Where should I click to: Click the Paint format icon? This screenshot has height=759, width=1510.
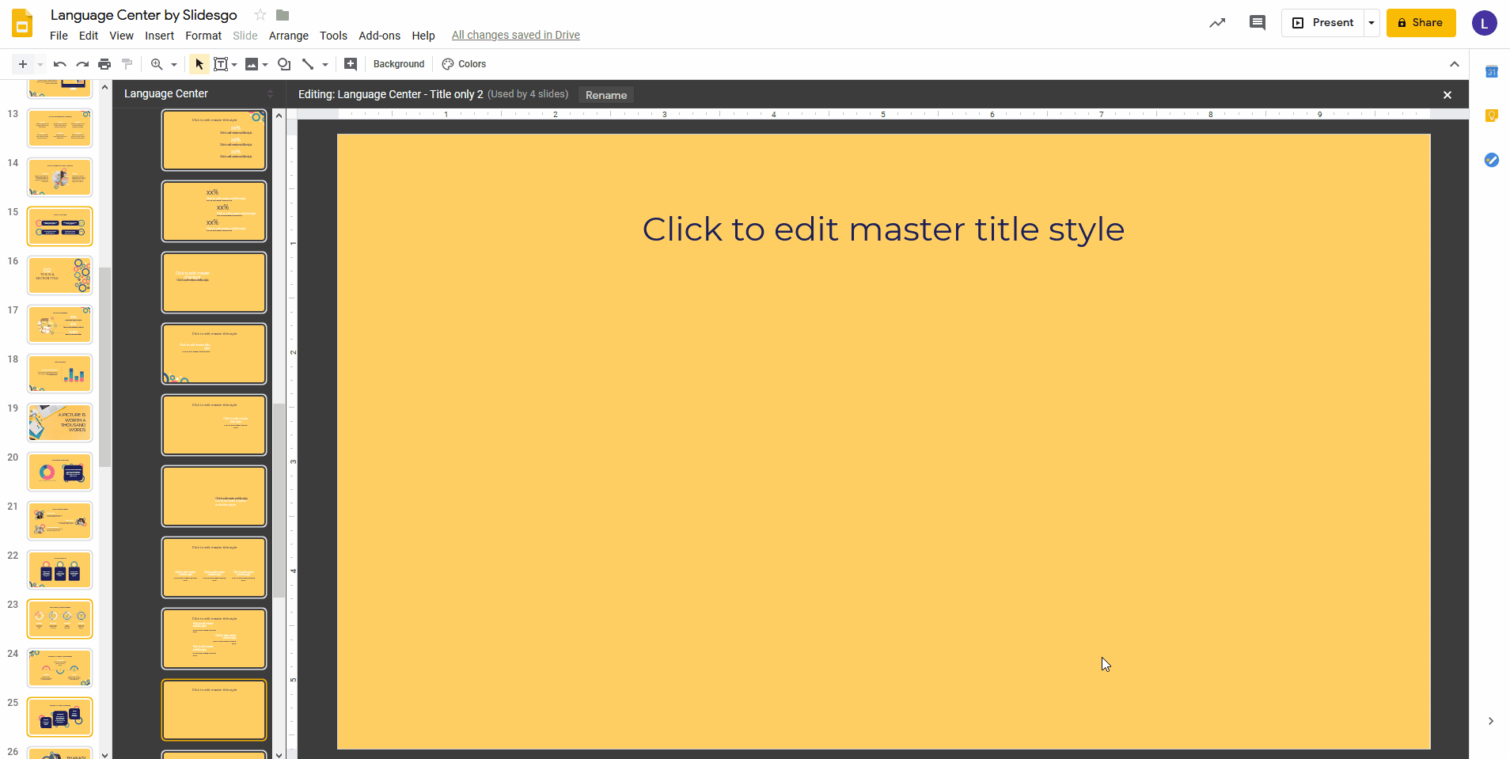[x=127, y=64]
